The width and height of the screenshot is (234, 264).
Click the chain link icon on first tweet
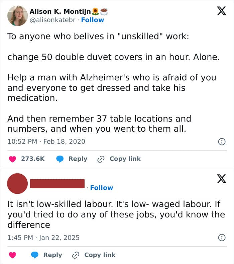[x=101, y=159]
